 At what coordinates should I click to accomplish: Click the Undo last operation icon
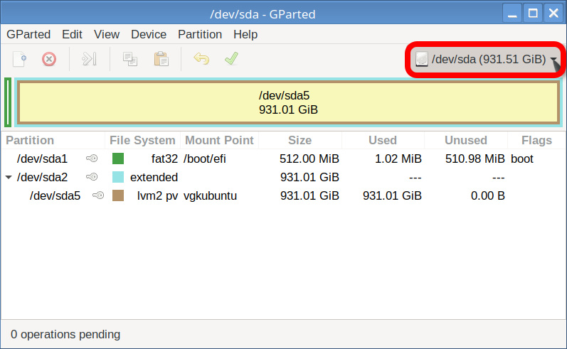point(201,59)
